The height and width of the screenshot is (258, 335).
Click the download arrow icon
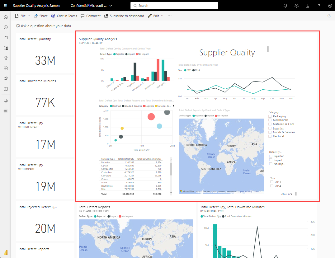pos(308,6)
